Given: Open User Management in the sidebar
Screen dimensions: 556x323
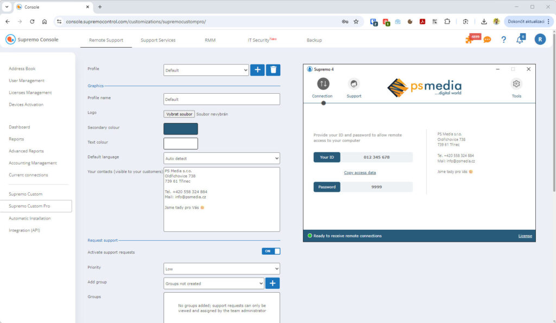Looking at the screenshot, I should click(27, 81).
